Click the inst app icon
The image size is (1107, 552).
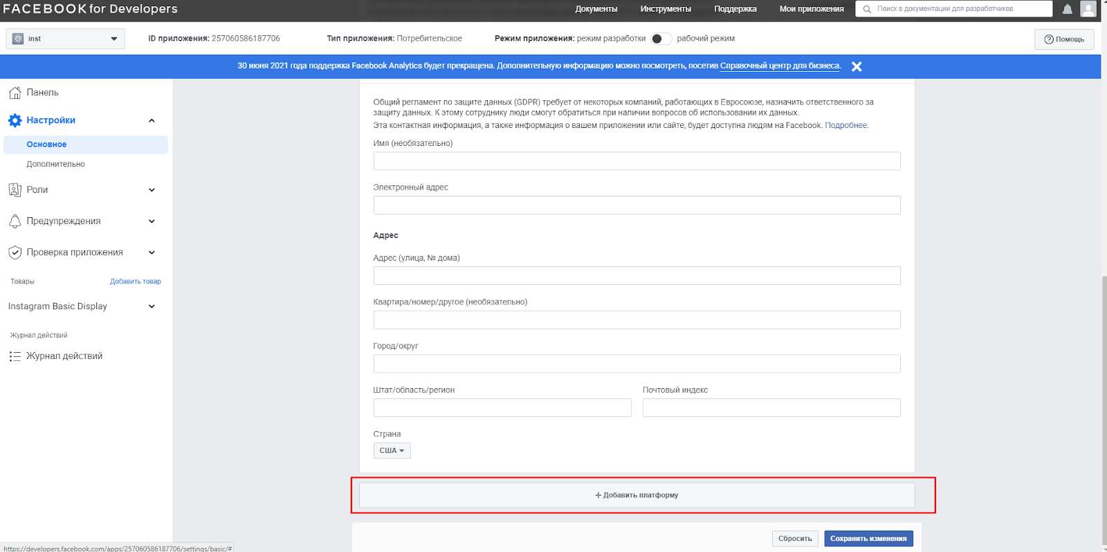(18, 39)
